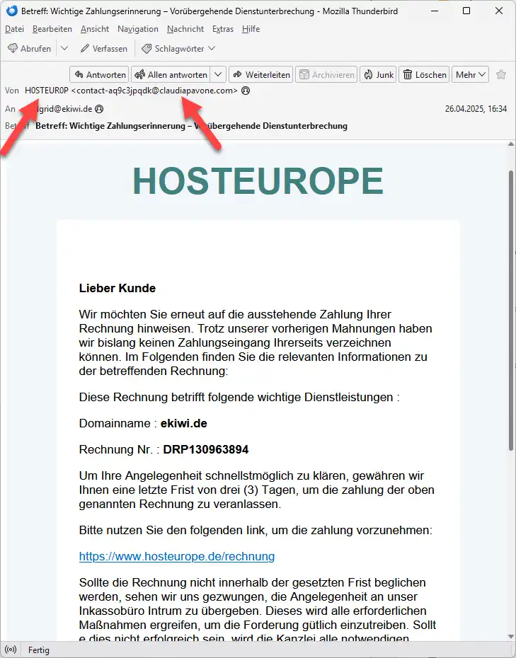Click Allen antworten button
Screen dimensions: 516x658
(x=171, y=75)
